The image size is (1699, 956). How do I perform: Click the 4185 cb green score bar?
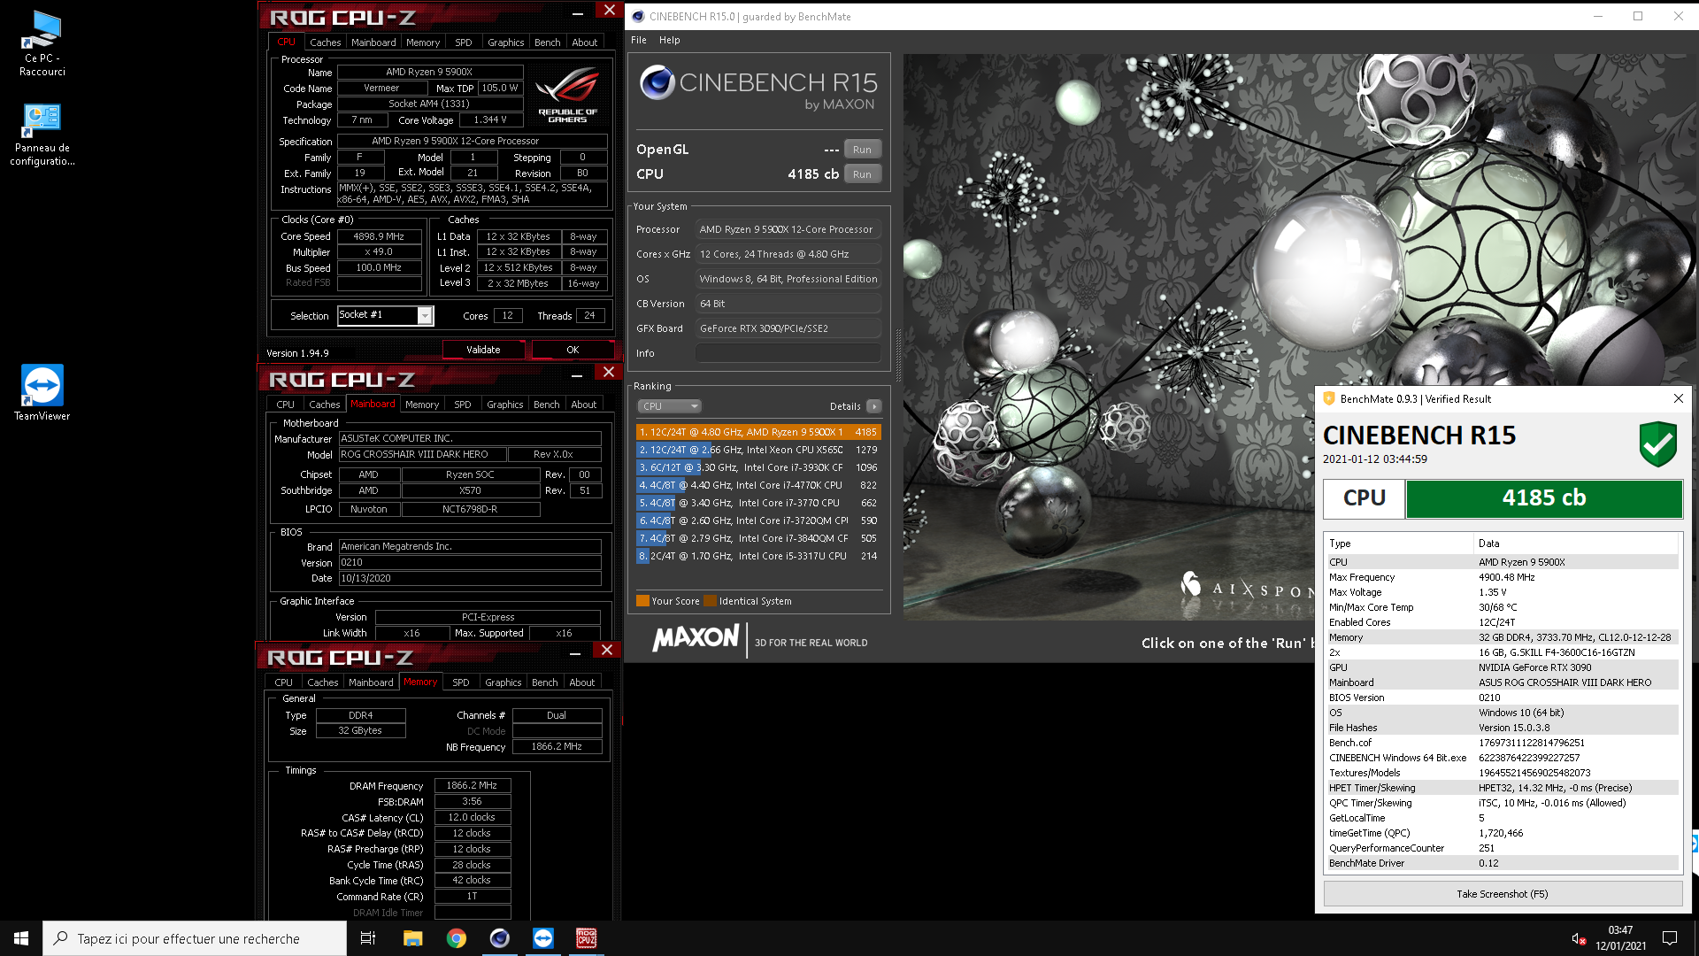tap(1543, 498)
